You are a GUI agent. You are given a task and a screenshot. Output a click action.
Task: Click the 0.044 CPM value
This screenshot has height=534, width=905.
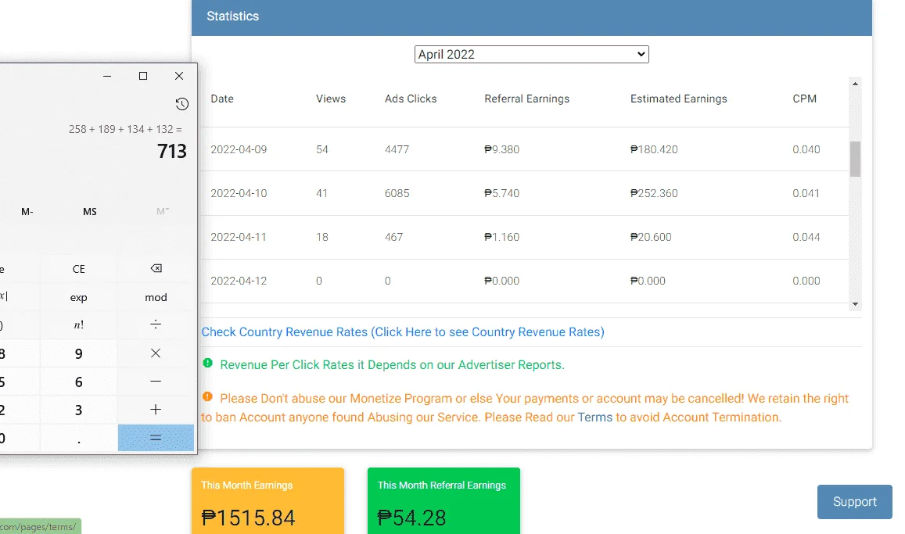(806, 237)
